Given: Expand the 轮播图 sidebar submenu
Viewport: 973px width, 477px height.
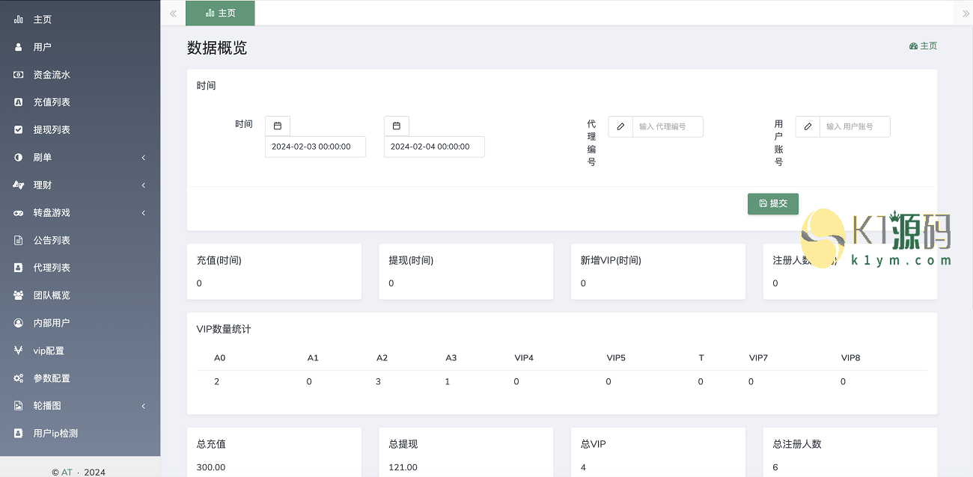Looking at the screenshot, I should pos(143,406).
